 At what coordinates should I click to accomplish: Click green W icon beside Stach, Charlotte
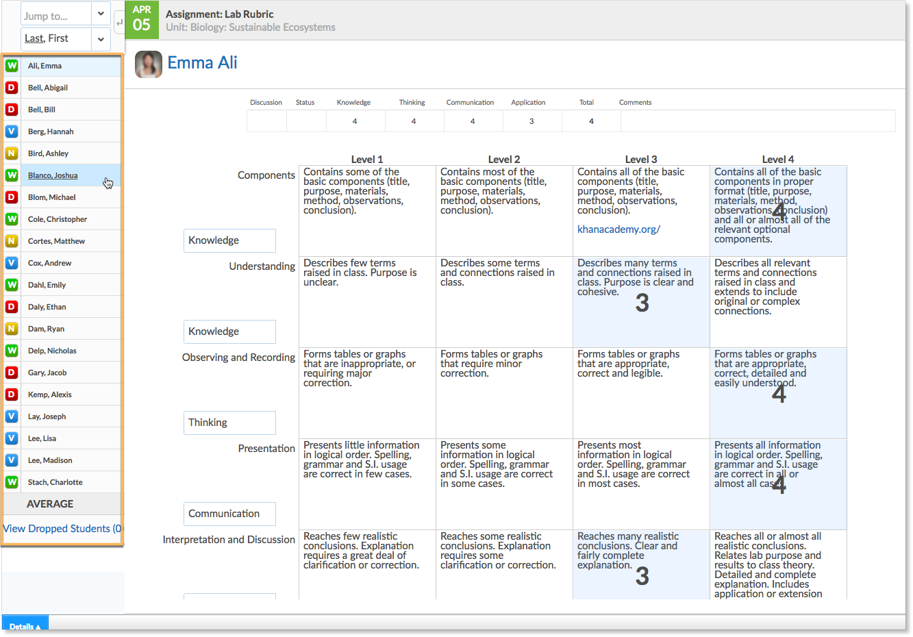[12, 482]
